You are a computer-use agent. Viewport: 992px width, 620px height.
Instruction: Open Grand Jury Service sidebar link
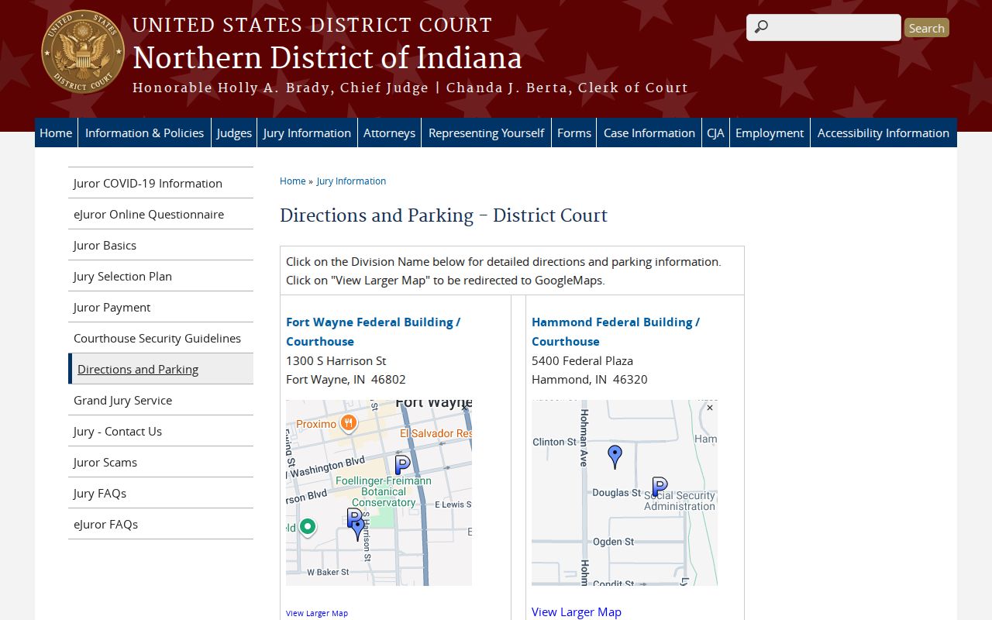160,400
